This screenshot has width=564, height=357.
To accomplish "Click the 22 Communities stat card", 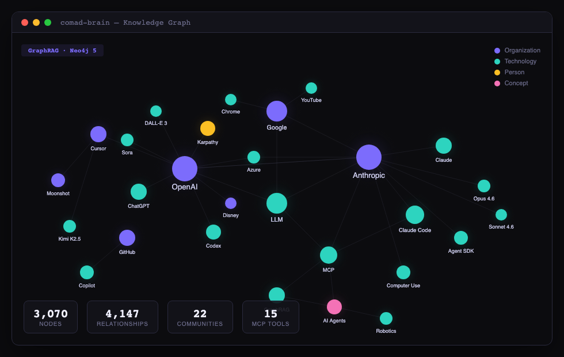I will click(x=200, y=317).
